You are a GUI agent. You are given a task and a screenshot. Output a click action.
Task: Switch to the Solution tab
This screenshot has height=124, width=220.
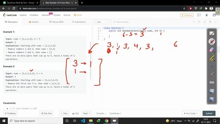pos(34,22)
